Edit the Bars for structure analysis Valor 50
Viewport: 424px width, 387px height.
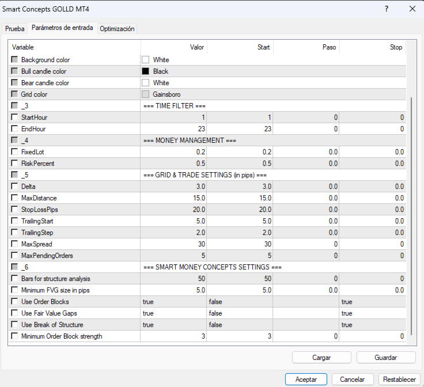click(173, 279)
